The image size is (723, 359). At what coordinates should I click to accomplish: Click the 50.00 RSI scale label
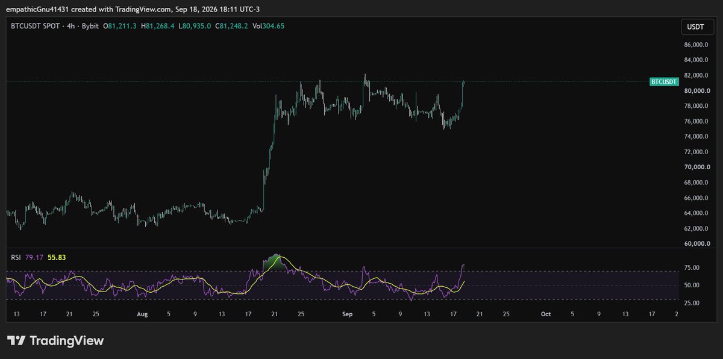click(x=692, y=286)
